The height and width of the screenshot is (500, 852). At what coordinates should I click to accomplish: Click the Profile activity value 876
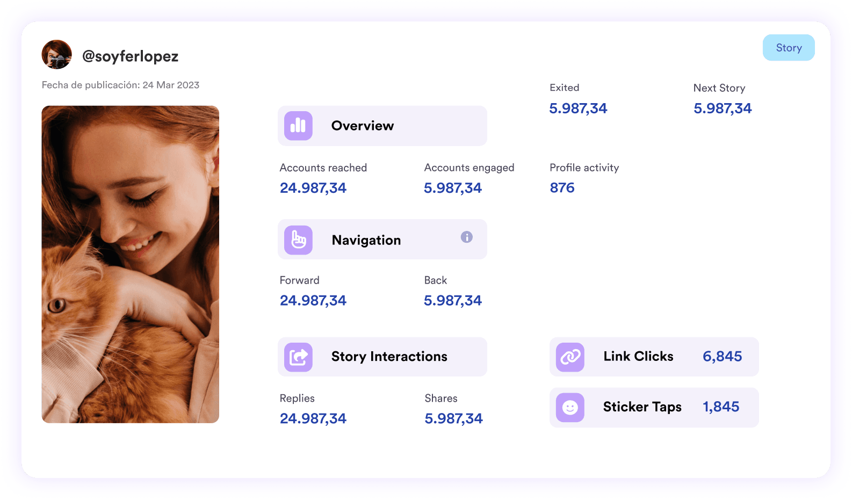562,188
